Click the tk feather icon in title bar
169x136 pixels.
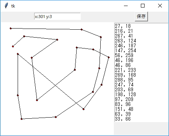6,6
